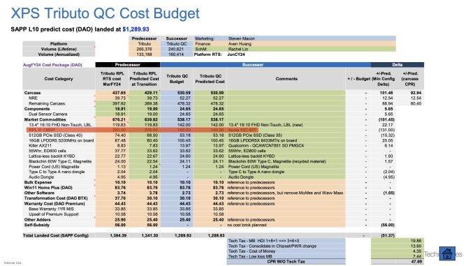Screen dimensions: 475x266
Task: Select the Comments column header
Action: (x=286, y=79)
